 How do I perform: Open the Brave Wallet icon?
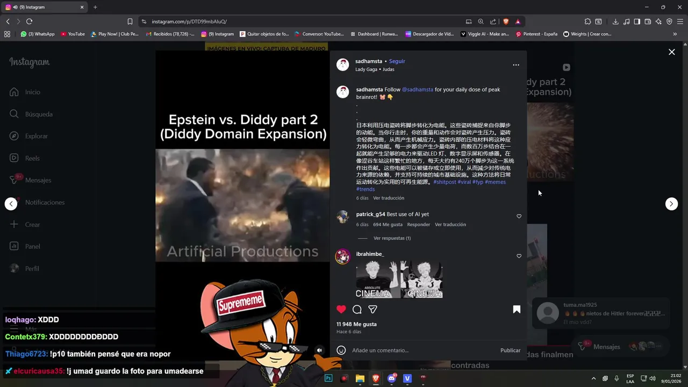648,21
